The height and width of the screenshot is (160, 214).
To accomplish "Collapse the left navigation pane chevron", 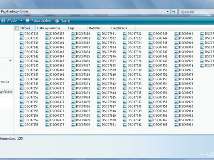I will click(x=10, y=60).
